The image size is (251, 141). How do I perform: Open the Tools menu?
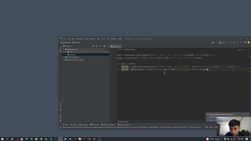(x=103, y=39)
